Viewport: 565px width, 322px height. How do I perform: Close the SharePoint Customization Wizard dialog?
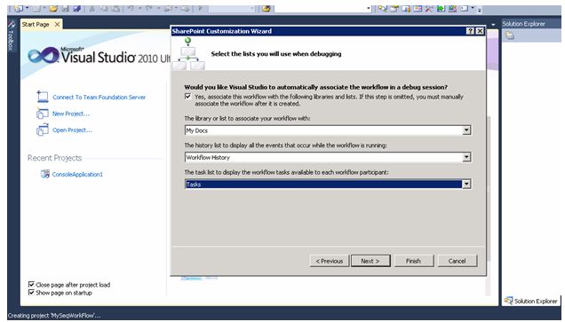(x=480, y=31)
